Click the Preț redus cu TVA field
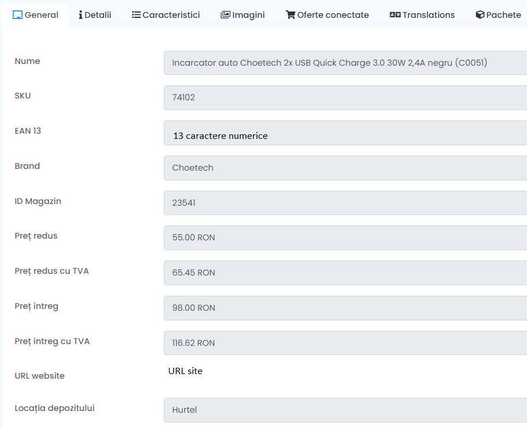 [346, 273]
